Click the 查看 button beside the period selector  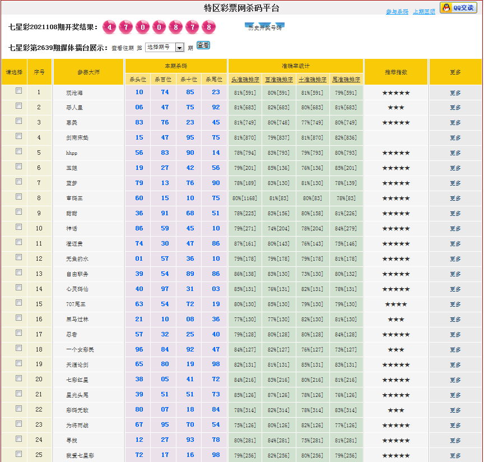tap(203, 45)
